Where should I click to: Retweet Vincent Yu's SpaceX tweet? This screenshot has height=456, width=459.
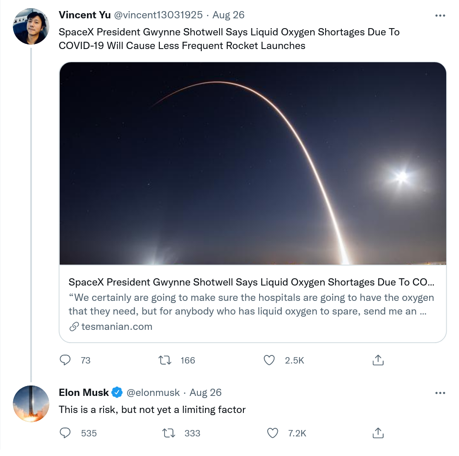coord(165,361)
